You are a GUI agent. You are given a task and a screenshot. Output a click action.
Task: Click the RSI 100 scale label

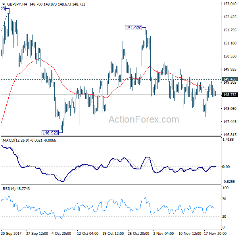225,188
